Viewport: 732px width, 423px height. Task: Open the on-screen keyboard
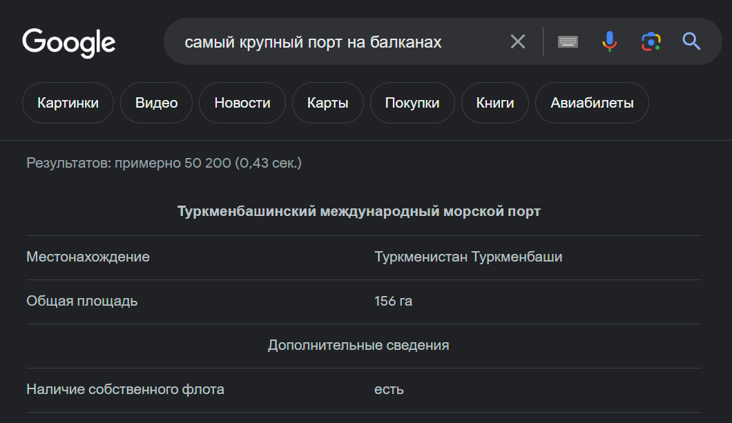[x=568, y=42]
